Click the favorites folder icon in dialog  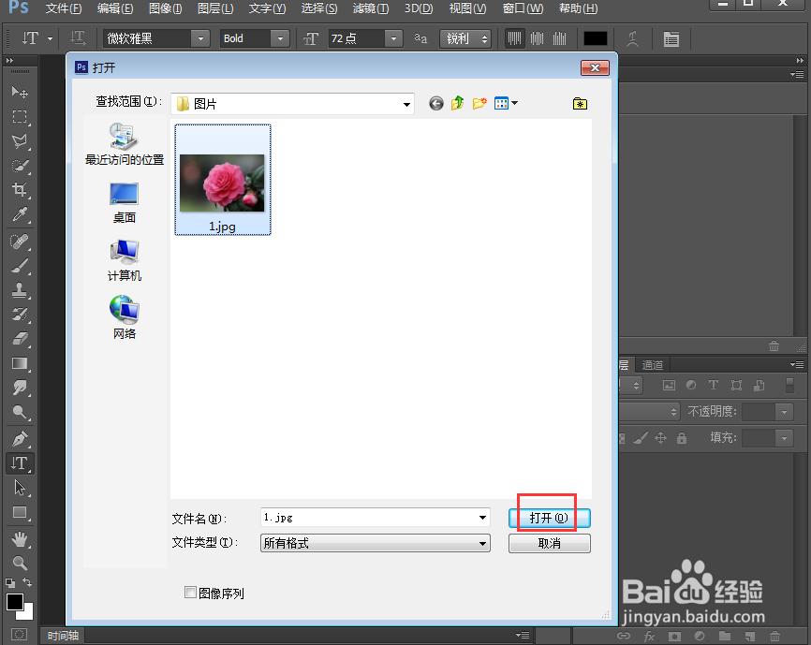click(x=580, y=104)
